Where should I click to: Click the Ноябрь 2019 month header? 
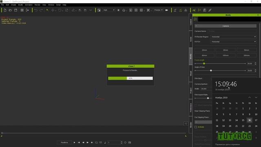pos(221,98)
